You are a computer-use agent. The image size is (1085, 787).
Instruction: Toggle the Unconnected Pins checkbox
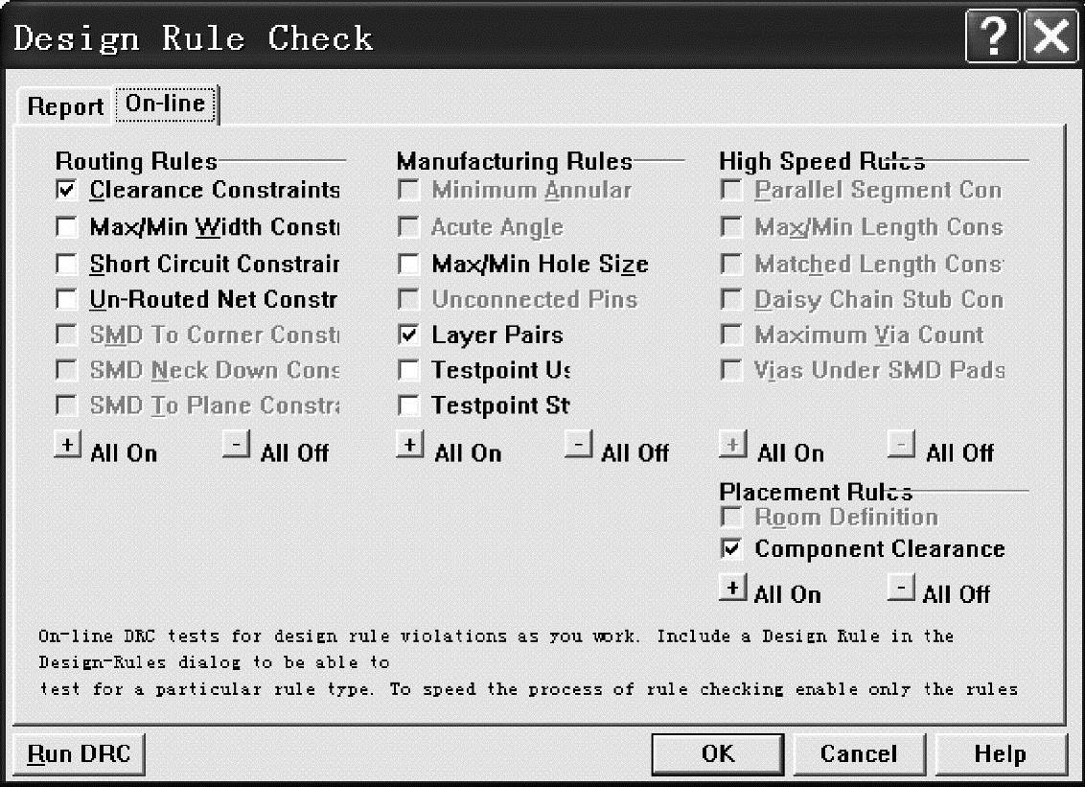[409, 299]
